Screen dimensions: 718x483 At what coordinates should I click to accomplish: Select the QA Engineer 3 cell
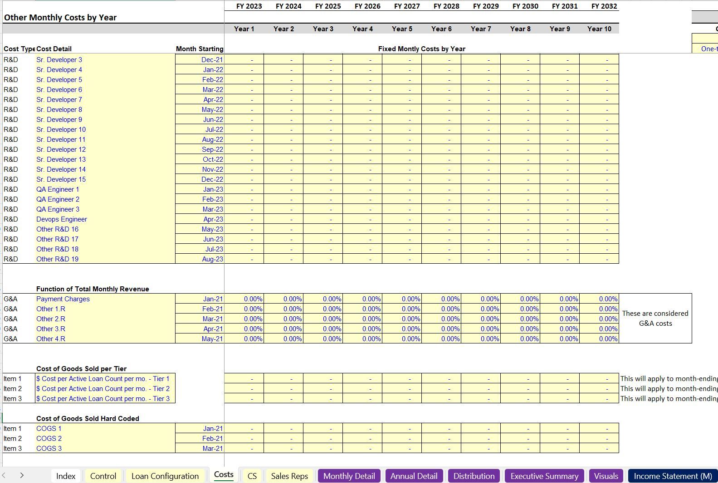coord(105,209)
